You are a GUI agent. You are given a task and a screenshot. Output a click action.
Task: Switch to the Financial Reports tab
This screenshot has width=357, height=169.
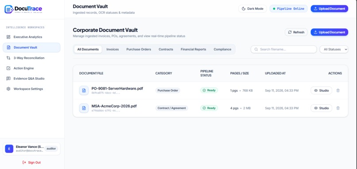coord(193,49)
